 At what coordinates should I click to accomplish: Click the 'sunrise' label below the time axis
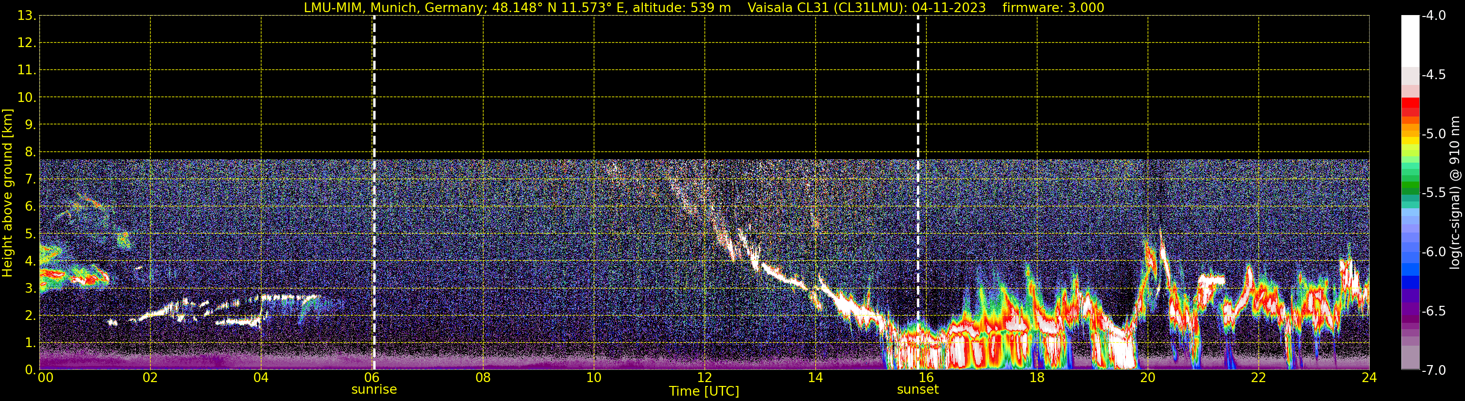pyautogui.click(x=374, y=390)
